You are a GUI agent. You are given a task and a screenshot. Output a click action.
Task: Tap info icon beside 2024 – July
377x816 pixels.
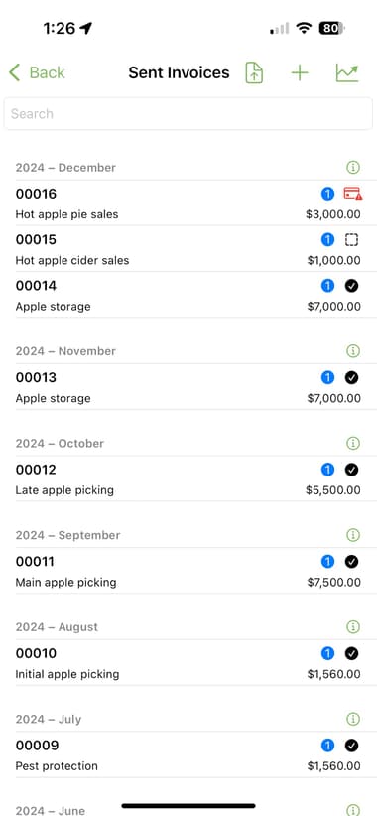coord(353,719)
